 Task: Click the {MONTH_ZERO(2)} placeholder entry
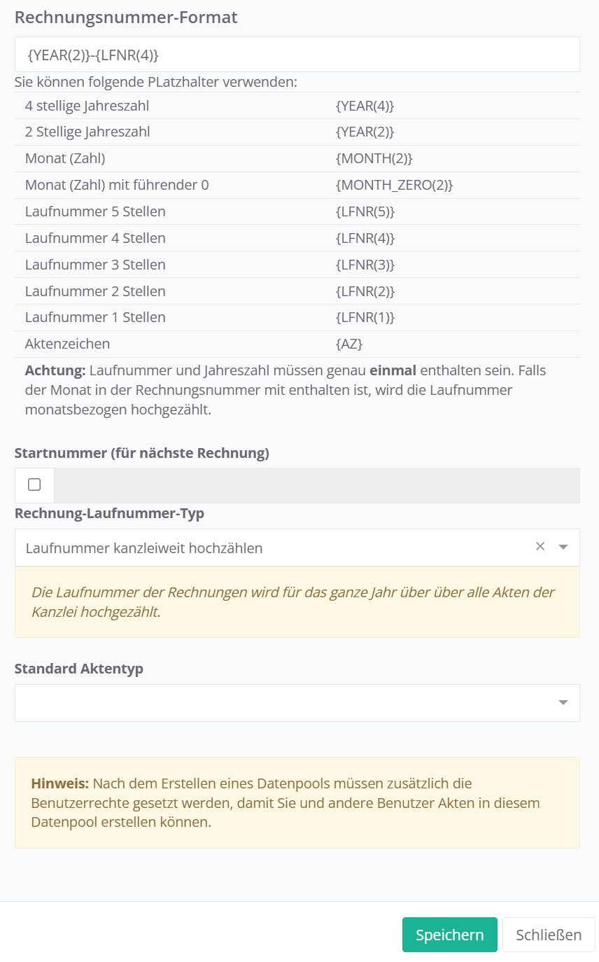(395, 185)
